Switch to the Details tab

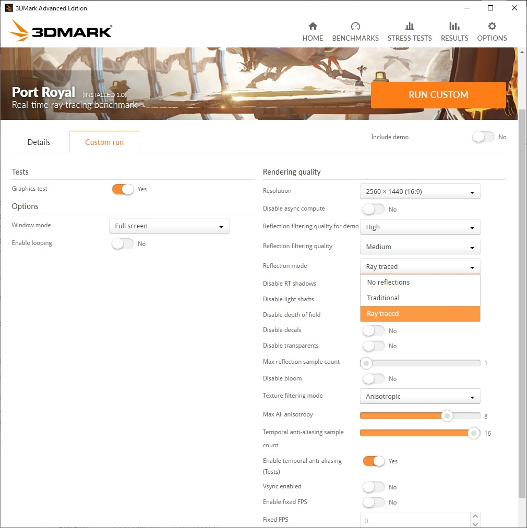tap(39, 142)
